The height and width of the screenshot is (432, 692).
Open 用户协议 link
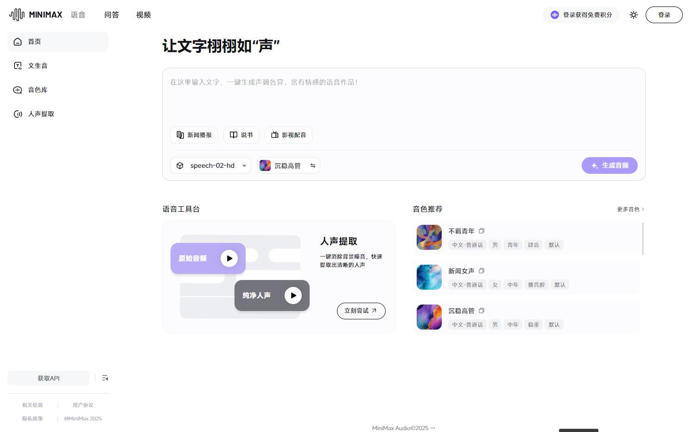tap(83, 405)
